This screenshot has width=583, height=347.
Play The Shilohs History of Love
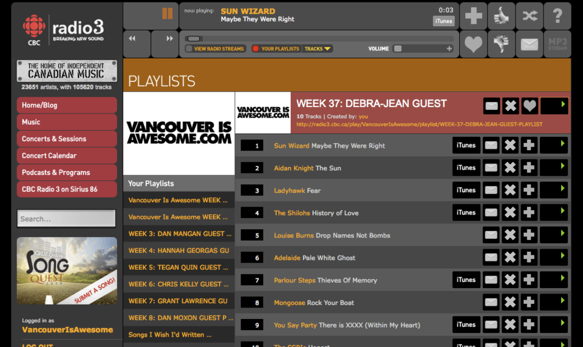554,212
